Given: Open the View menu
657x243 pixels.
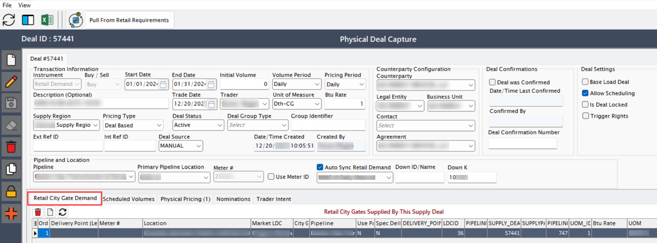Looking at the screenshot, I should tap(24, 5).
